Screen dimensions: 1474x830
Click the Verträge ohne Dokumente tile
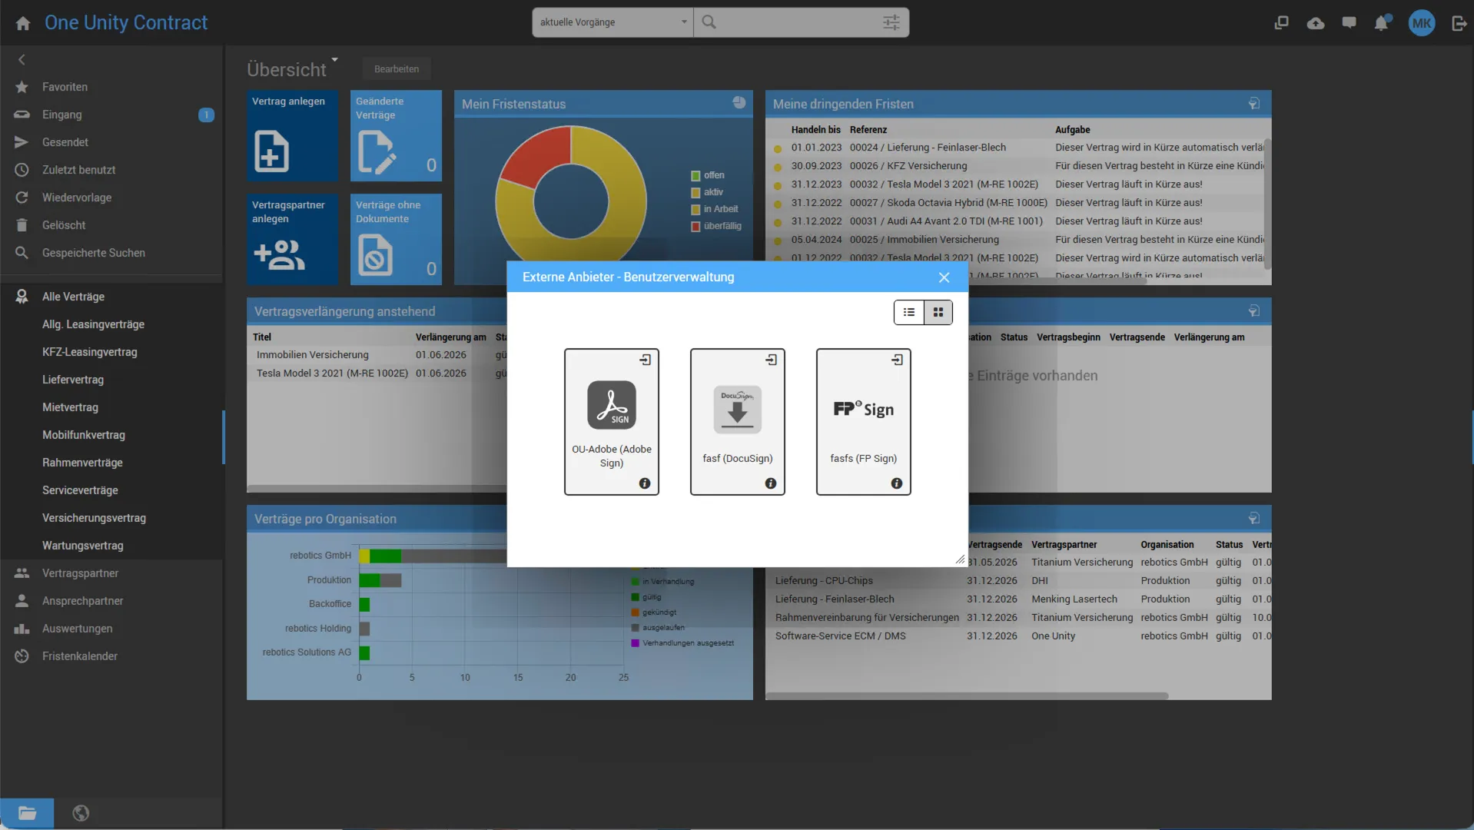tap(396, 239)
